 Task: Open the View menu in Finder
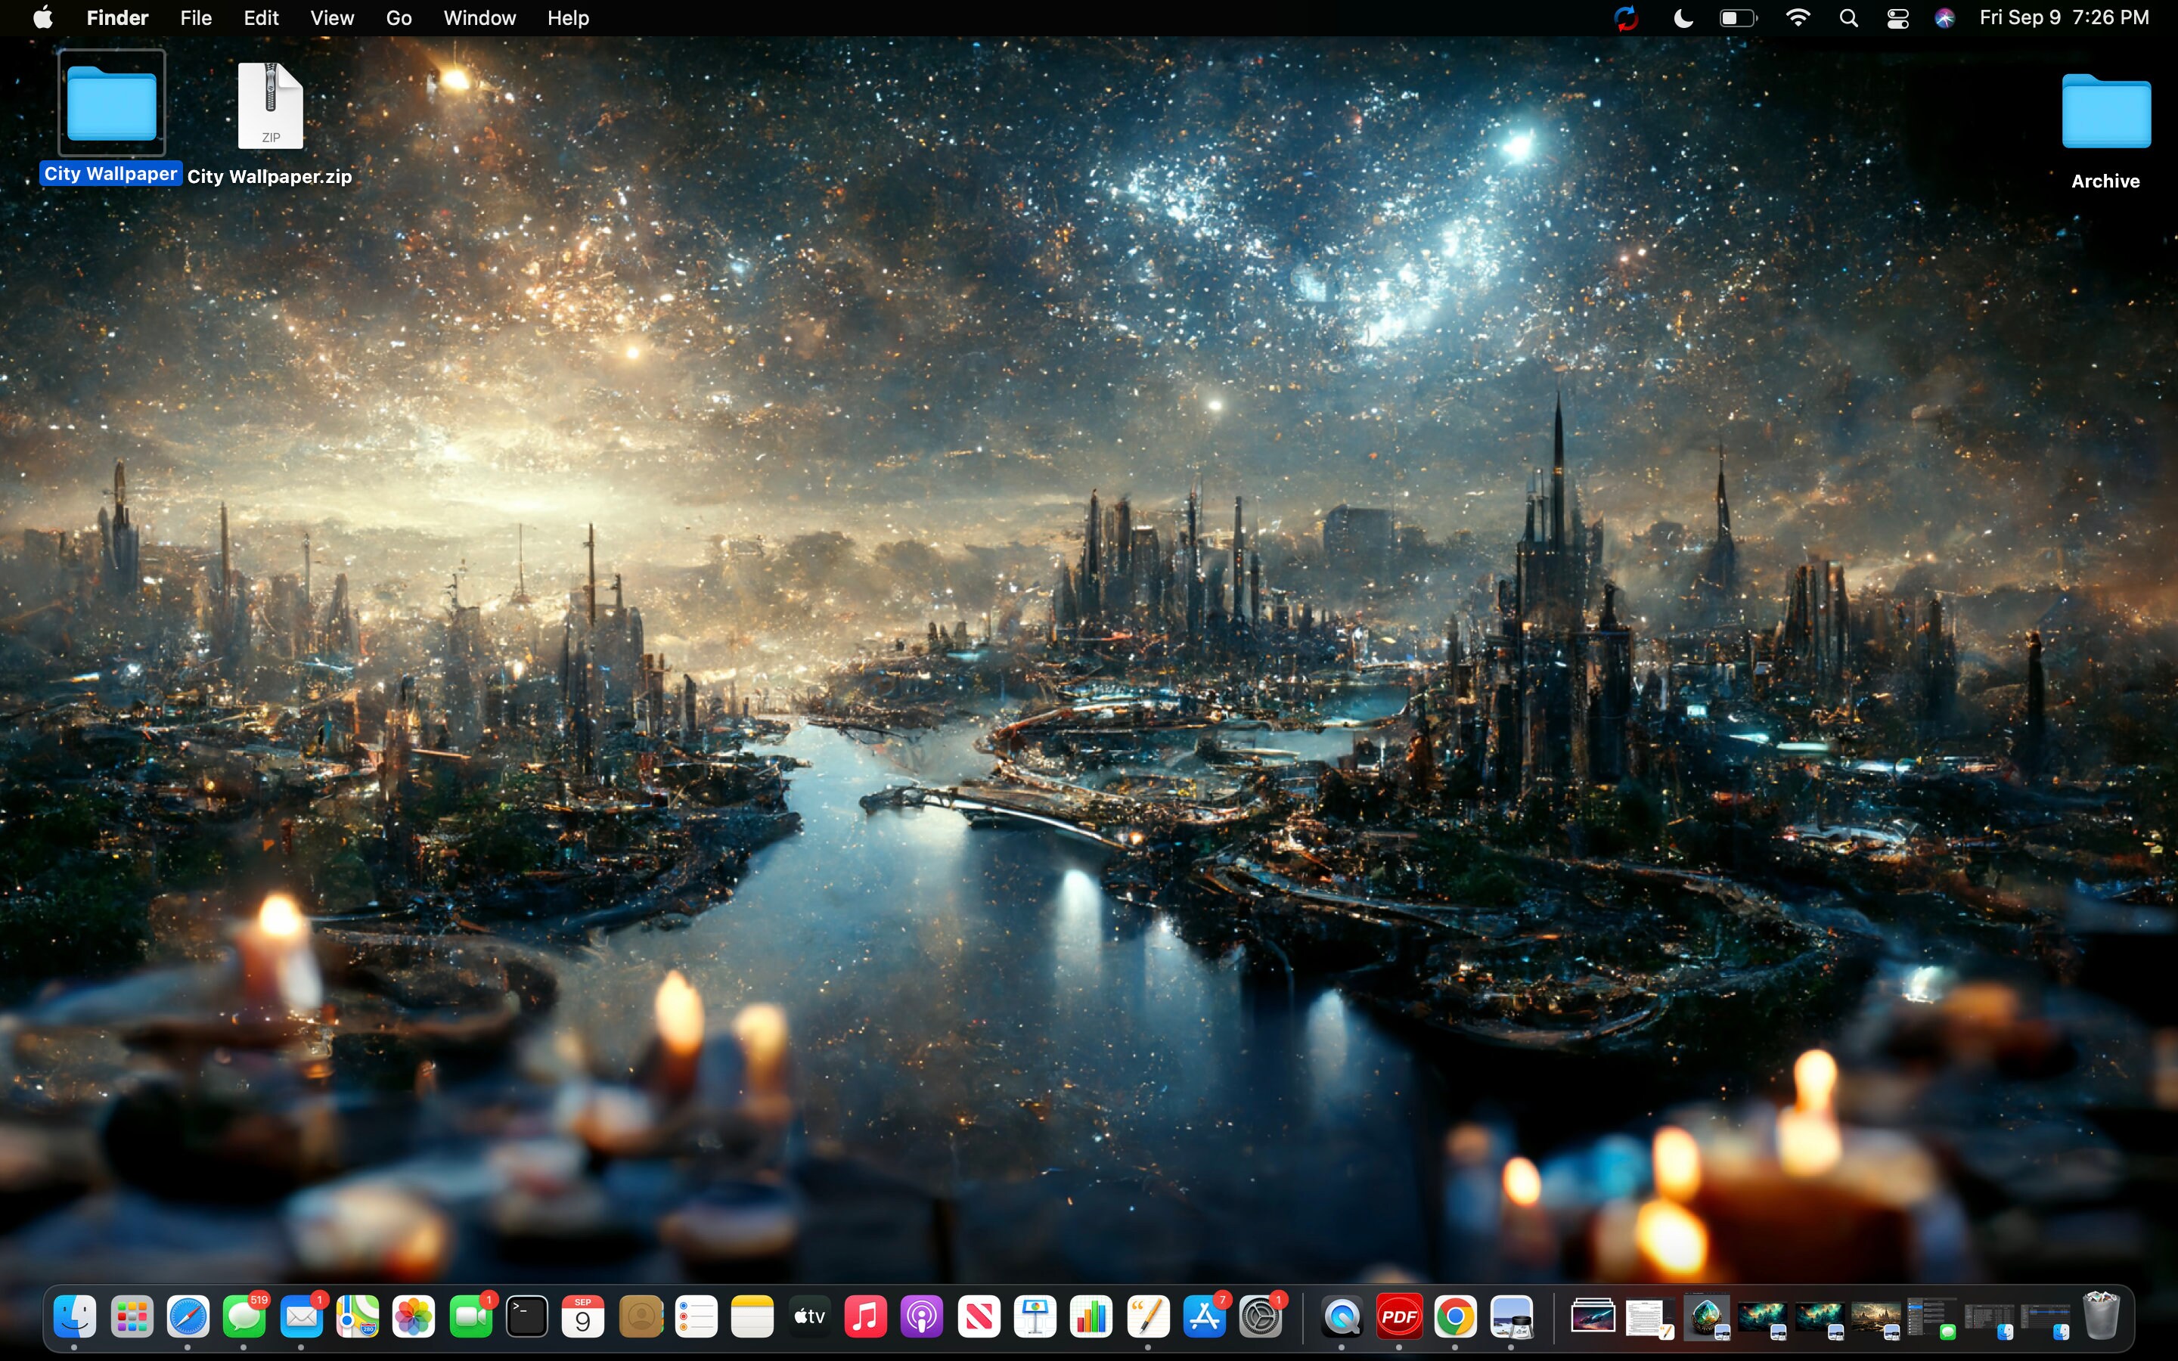click(x=330, y=17)
